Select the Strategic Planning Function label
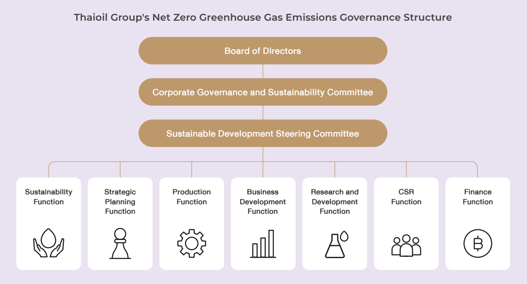This screenshot has height=284, width=527. click(x=120, y=202)
